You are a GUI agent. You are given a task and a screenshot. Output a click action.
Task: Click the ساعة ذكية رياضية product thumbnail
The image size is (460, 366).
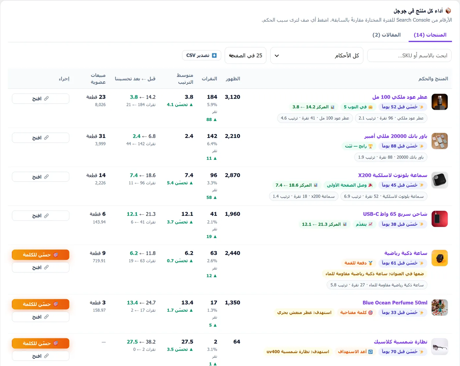[x=440, y=258]
